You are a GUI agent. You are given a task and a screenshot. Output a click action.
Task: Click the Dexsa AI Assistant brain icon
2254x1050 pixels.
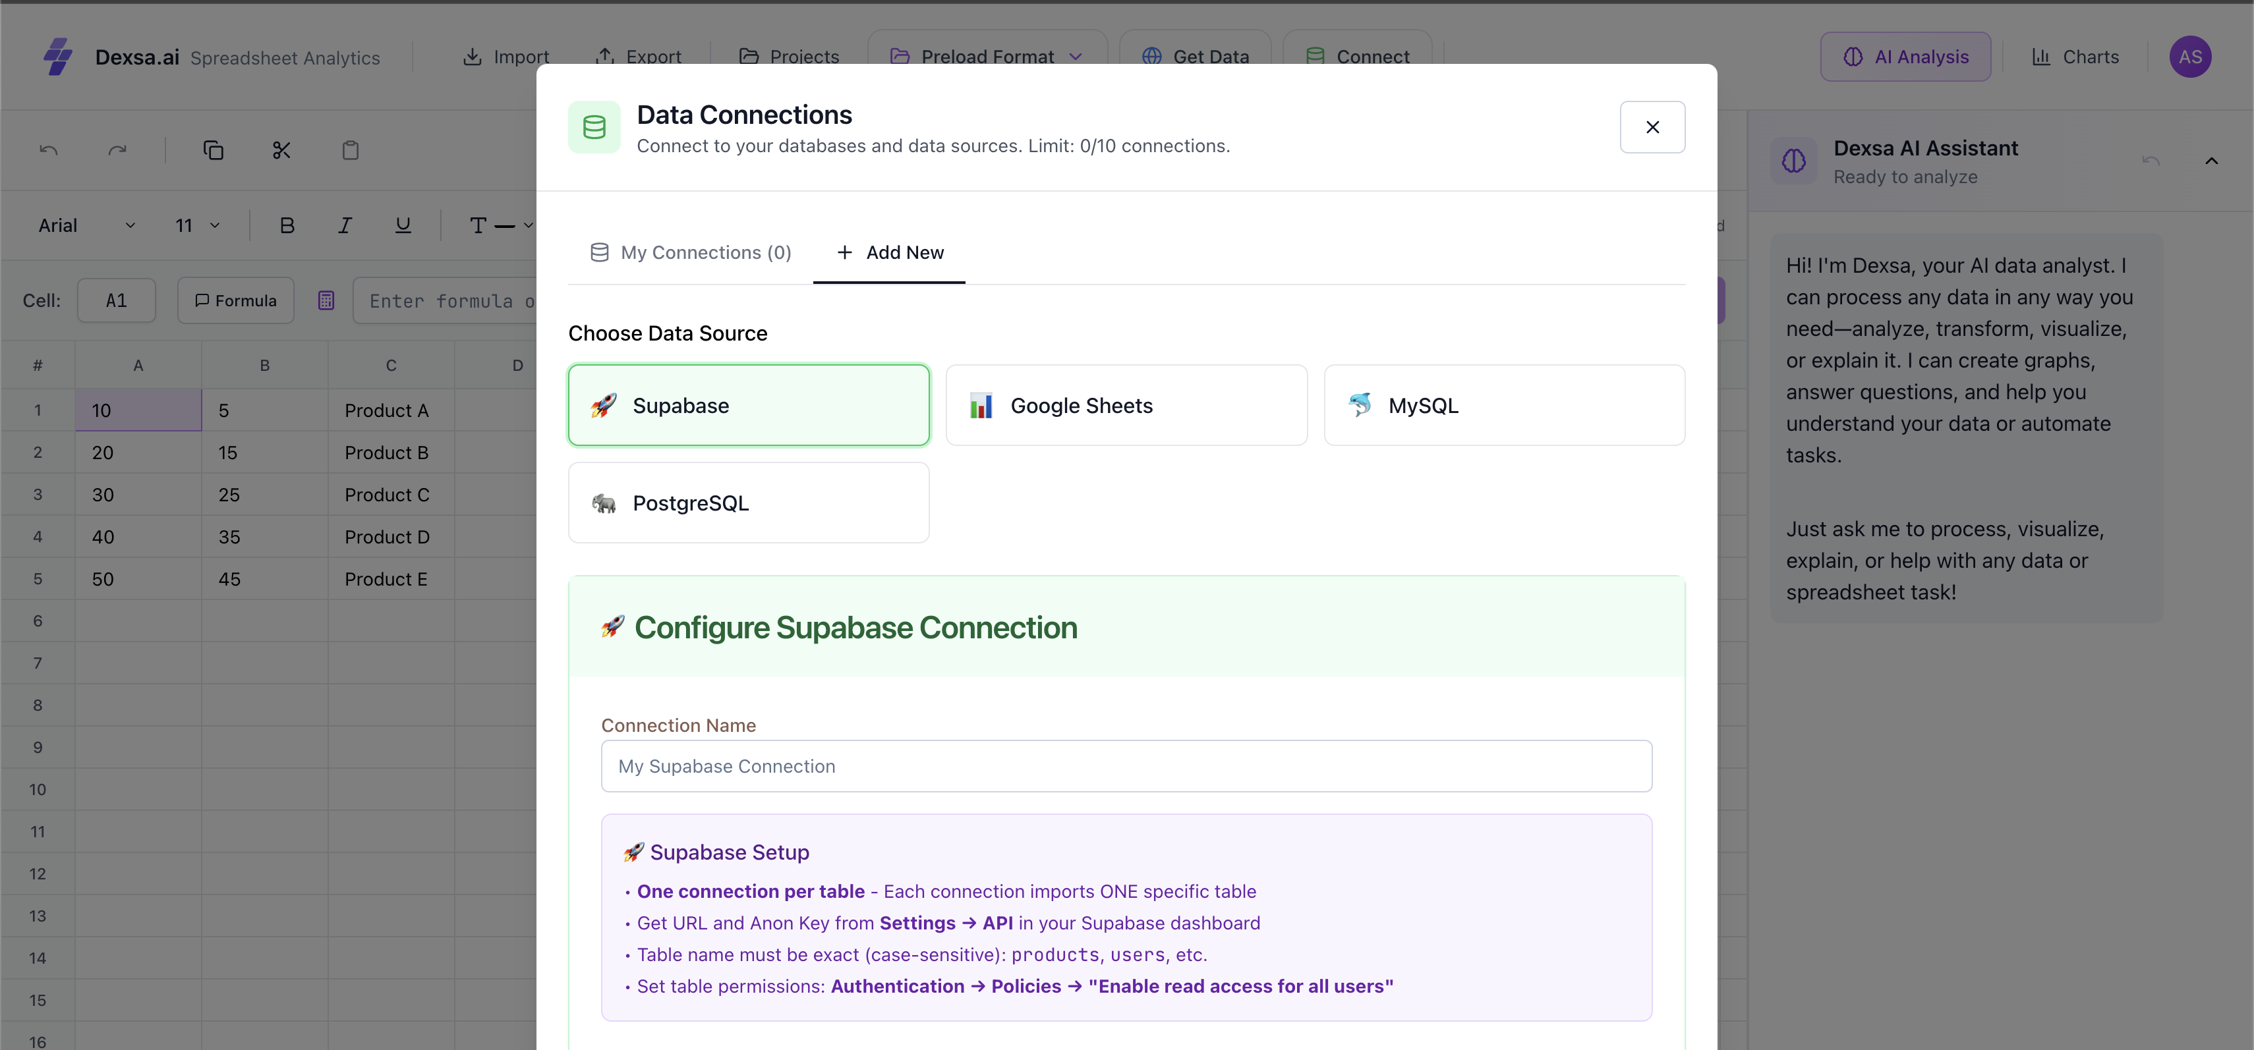tap(1794, 161)
